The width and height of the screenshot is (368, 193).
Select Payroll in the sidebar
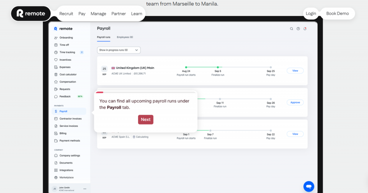69,111
